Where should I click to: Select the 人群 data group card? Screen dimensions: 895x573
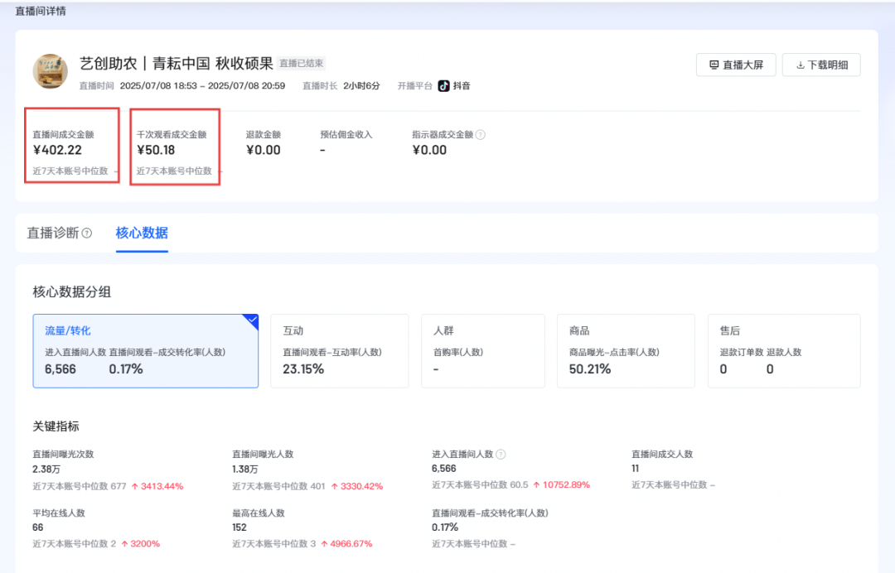(482, 351)
